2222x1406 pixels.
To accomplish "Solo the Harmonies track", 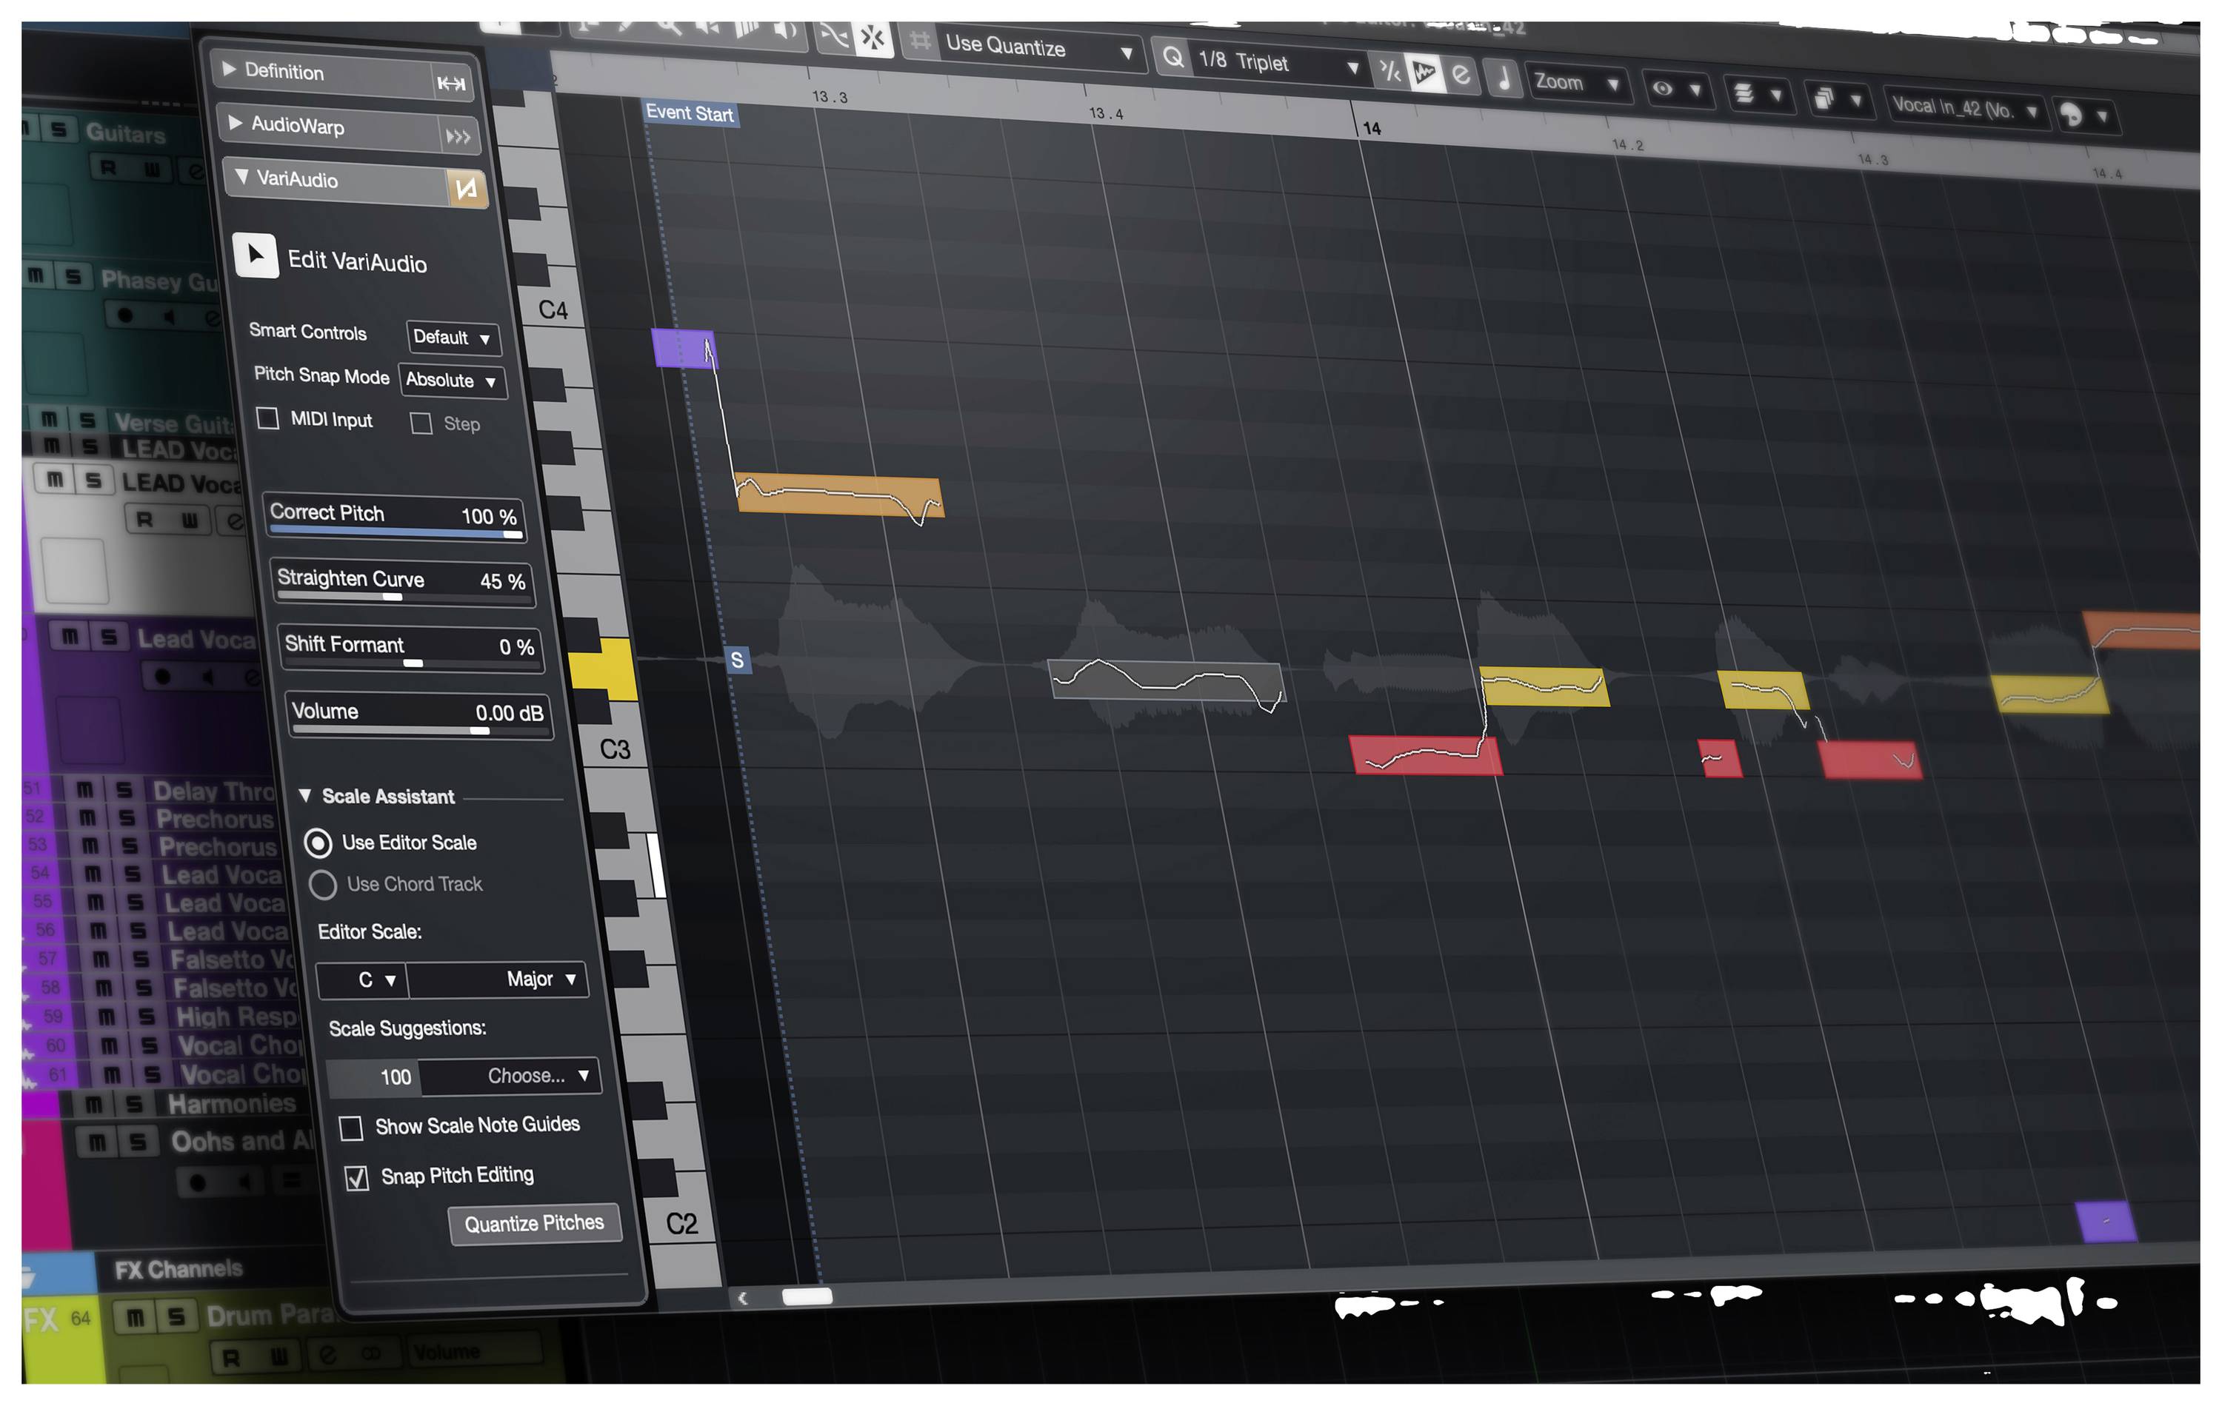I will tap(136, 1103).
